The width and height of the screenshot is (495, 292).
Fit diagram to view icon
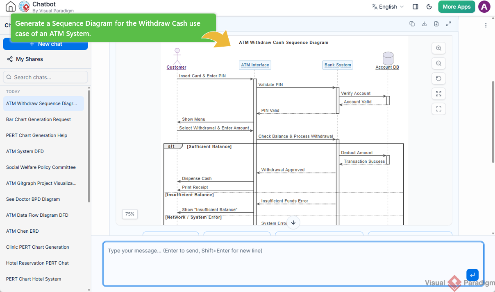click(x=438, y=94)
